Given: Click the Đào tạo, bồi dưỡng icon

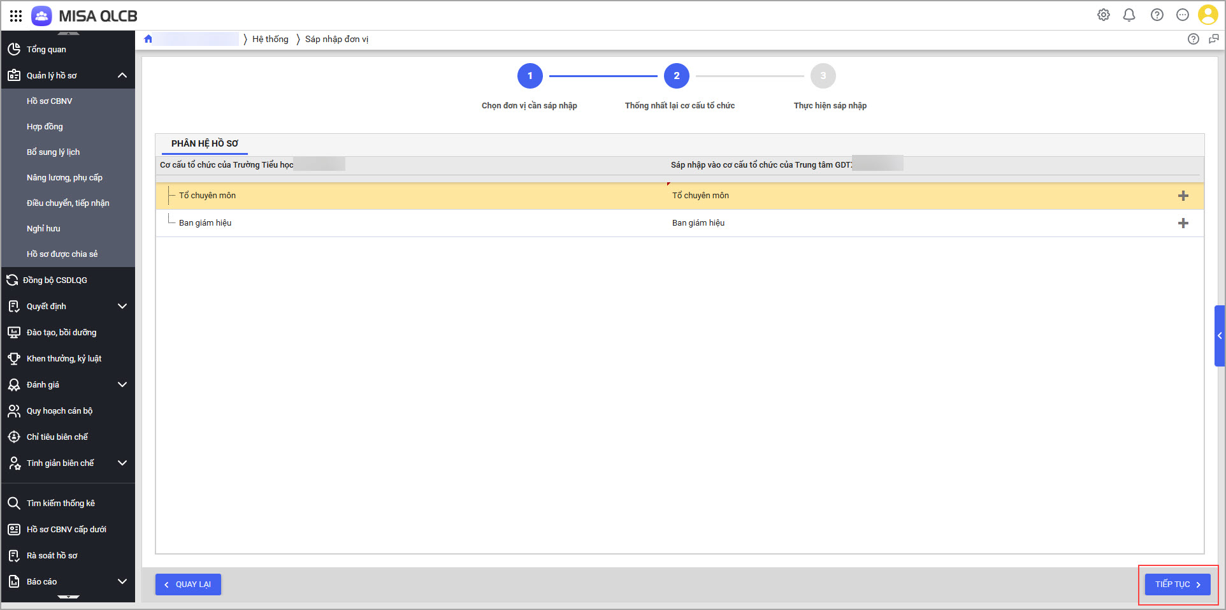Looking at the screenshot, I should pos(14,332).
